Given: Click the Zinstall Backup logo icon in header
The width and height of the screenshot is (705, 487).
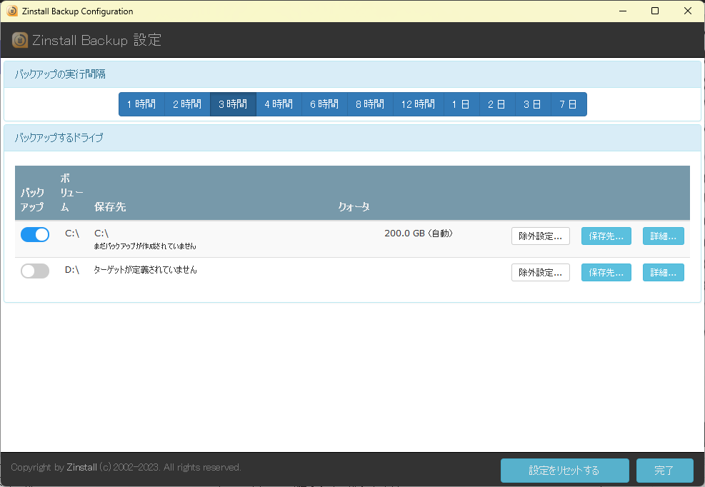Looking at the screenshot, I should (20, 40).
